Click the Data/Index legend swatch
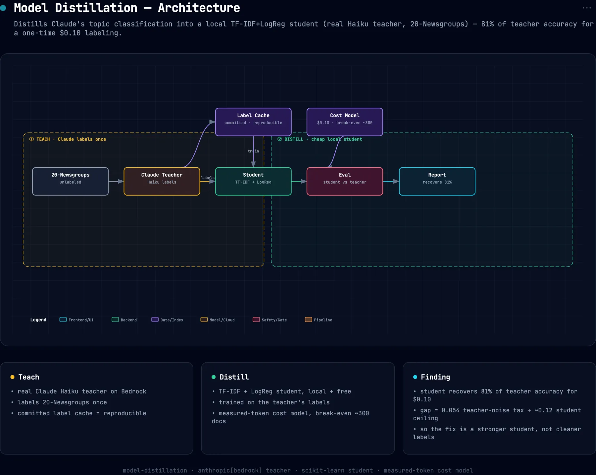This screenshot has width=596, height=475. pyautogui.click(x=155, y=320)
